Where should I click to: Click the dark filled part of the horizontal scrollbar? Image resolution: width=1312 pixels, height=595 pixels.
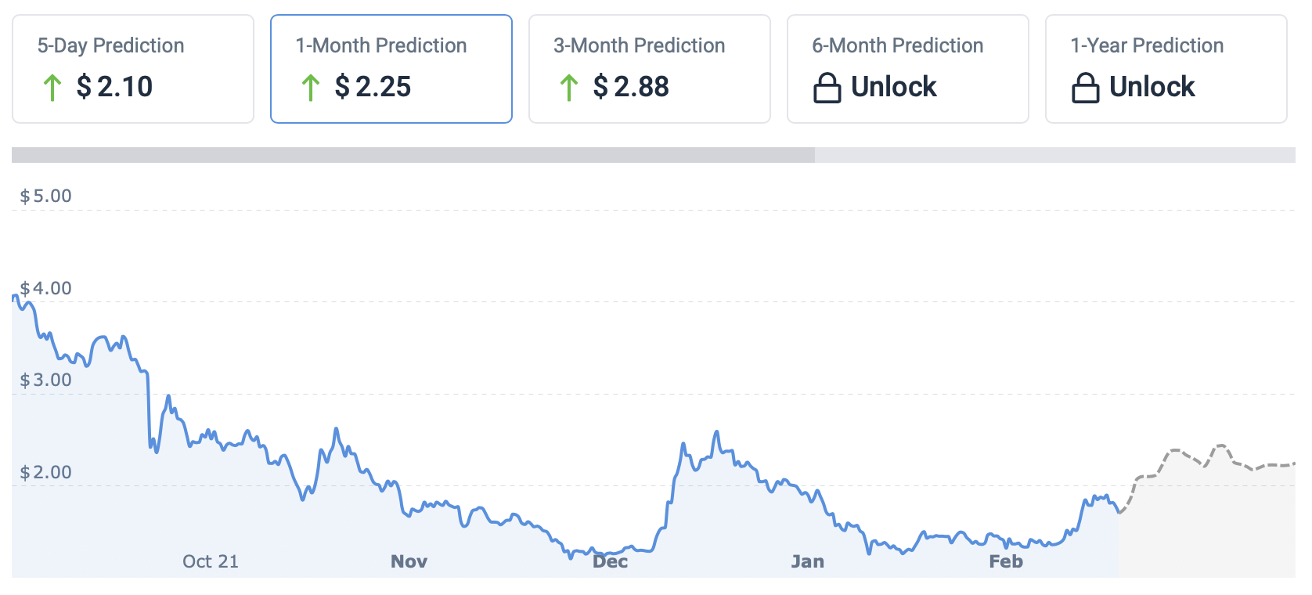pyautogui.click(x=413, y=155)
